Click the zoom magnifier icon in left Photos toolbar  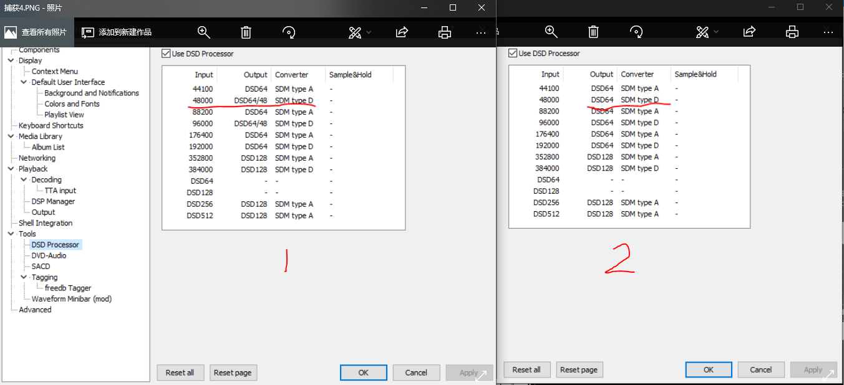(x=203, y=32)
